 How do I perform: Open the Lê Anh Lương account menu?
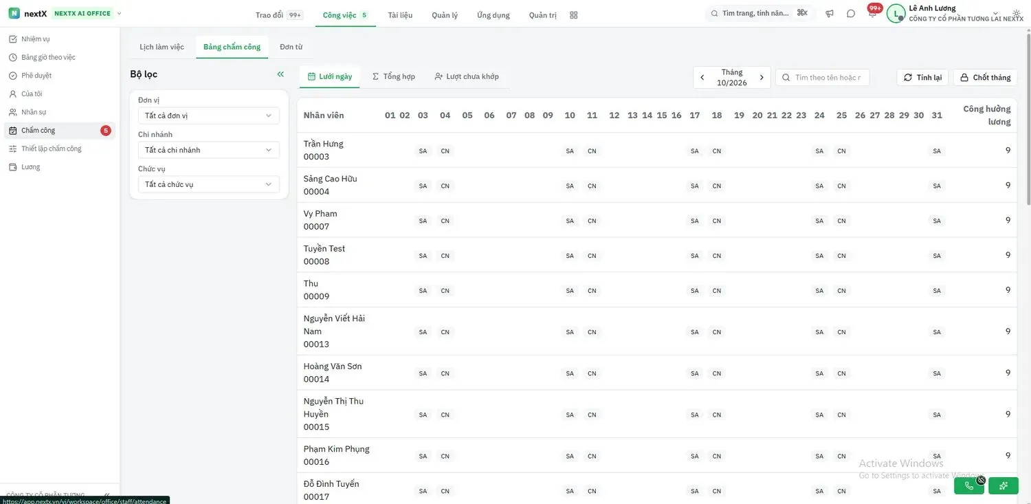point(955,13)
